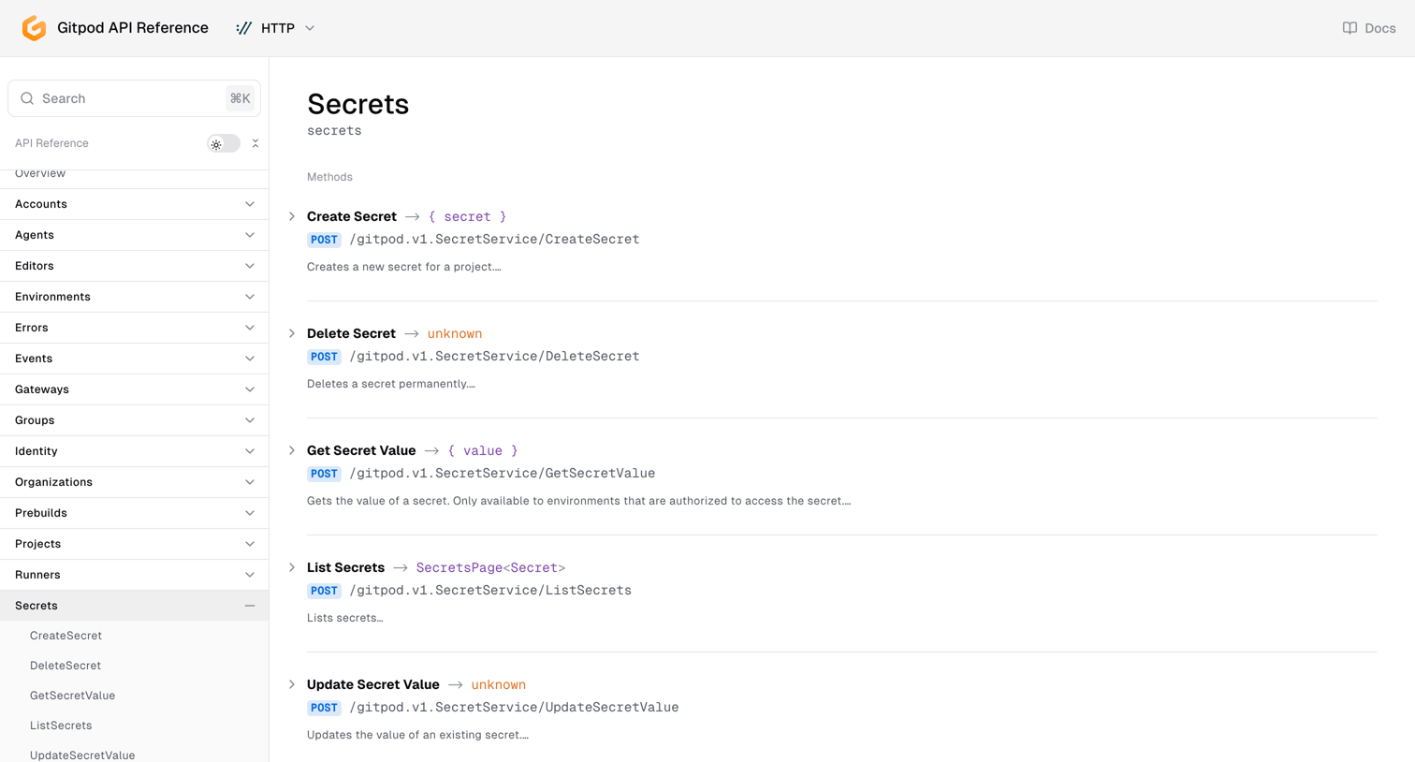
Task: Open the List Secrets method title
Action: [345, 567]
